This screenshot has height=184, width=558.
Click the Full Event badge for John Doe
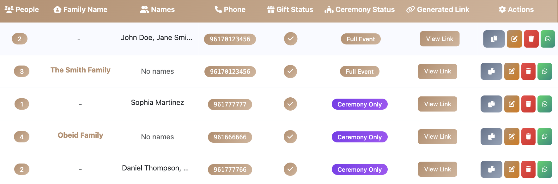(361, 39)
